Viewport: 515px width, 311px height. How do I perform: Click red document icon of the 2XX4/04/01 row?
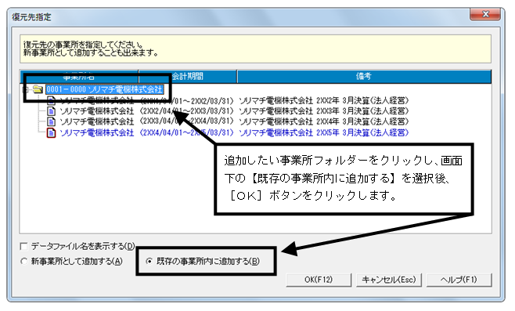51,132
